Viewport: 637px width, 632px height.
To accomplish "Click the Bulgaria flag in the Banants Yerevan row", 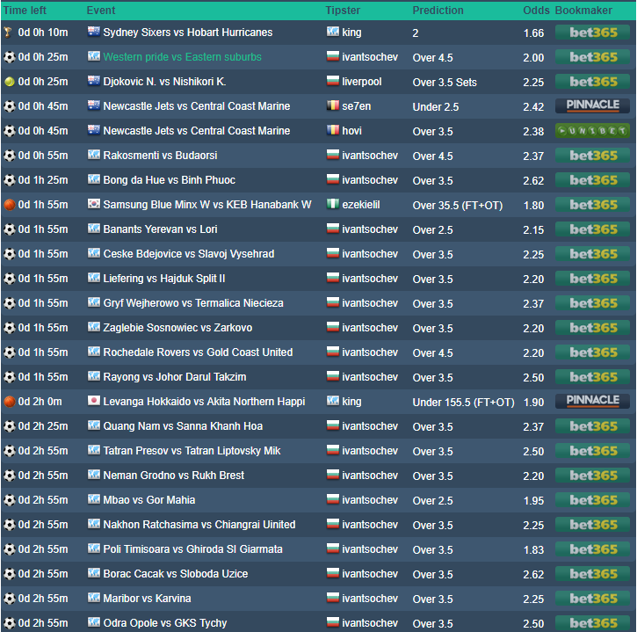I will [333, 229].
